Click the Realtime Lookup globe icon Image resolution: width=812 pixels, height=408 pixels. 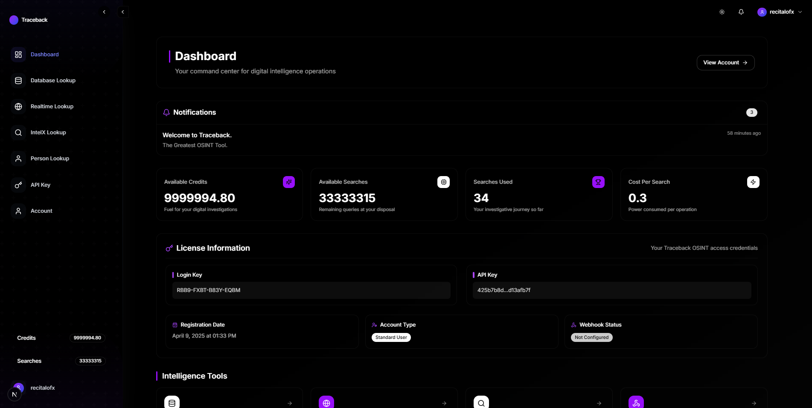point(18,107)
